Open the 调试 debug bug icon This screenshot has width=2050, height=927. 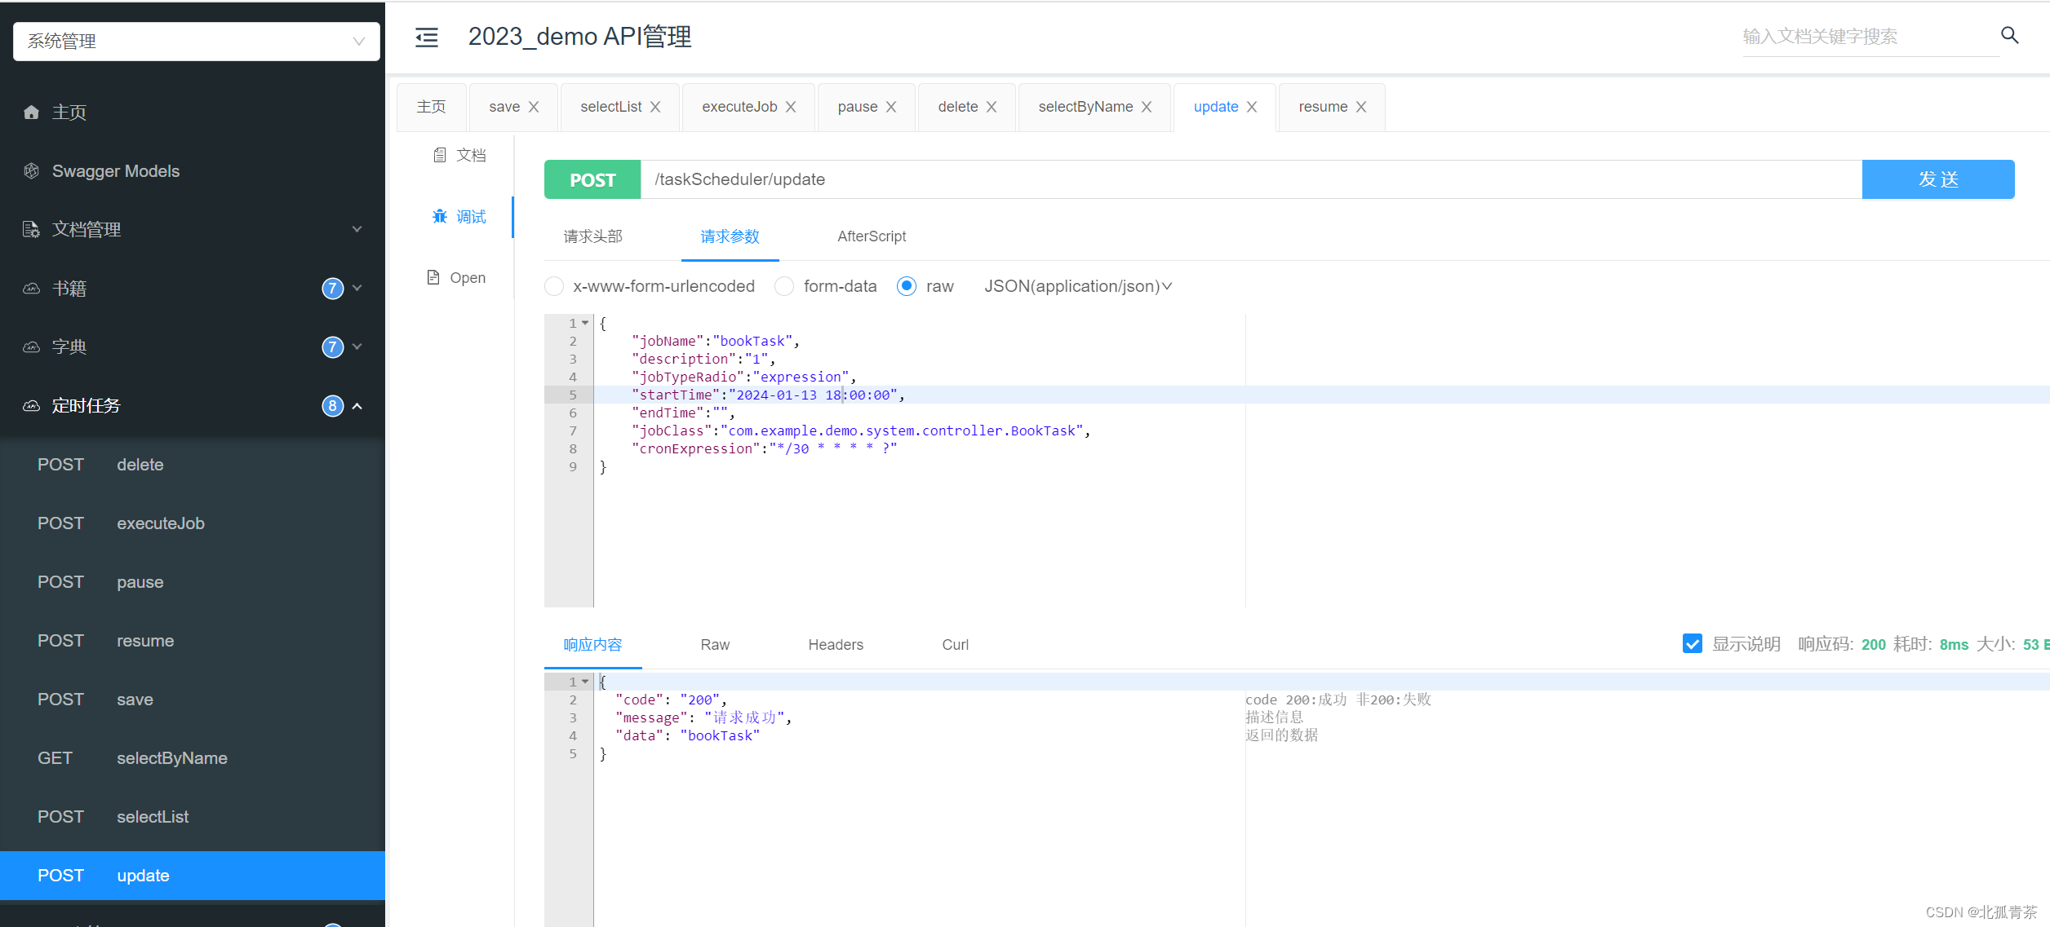point(440,216)
